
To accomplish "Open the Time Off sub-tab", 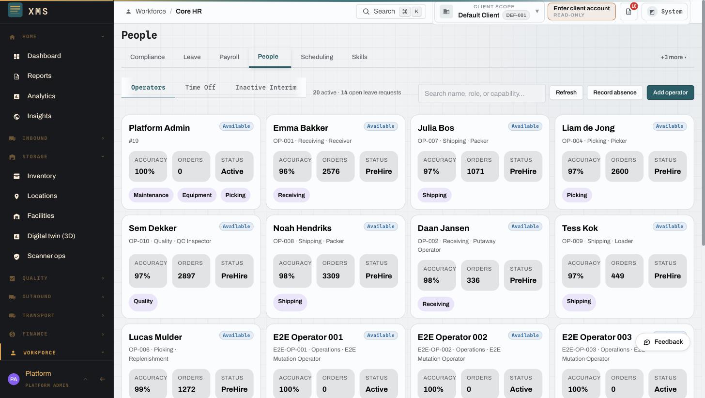I will (x=200, y=88).
